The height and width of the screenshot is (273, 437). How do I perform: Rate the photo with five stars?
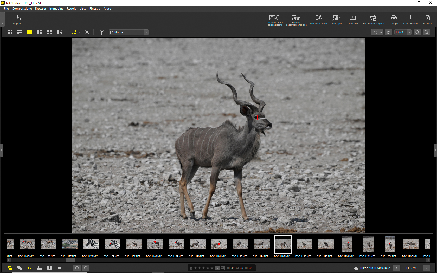click(212, 268)
